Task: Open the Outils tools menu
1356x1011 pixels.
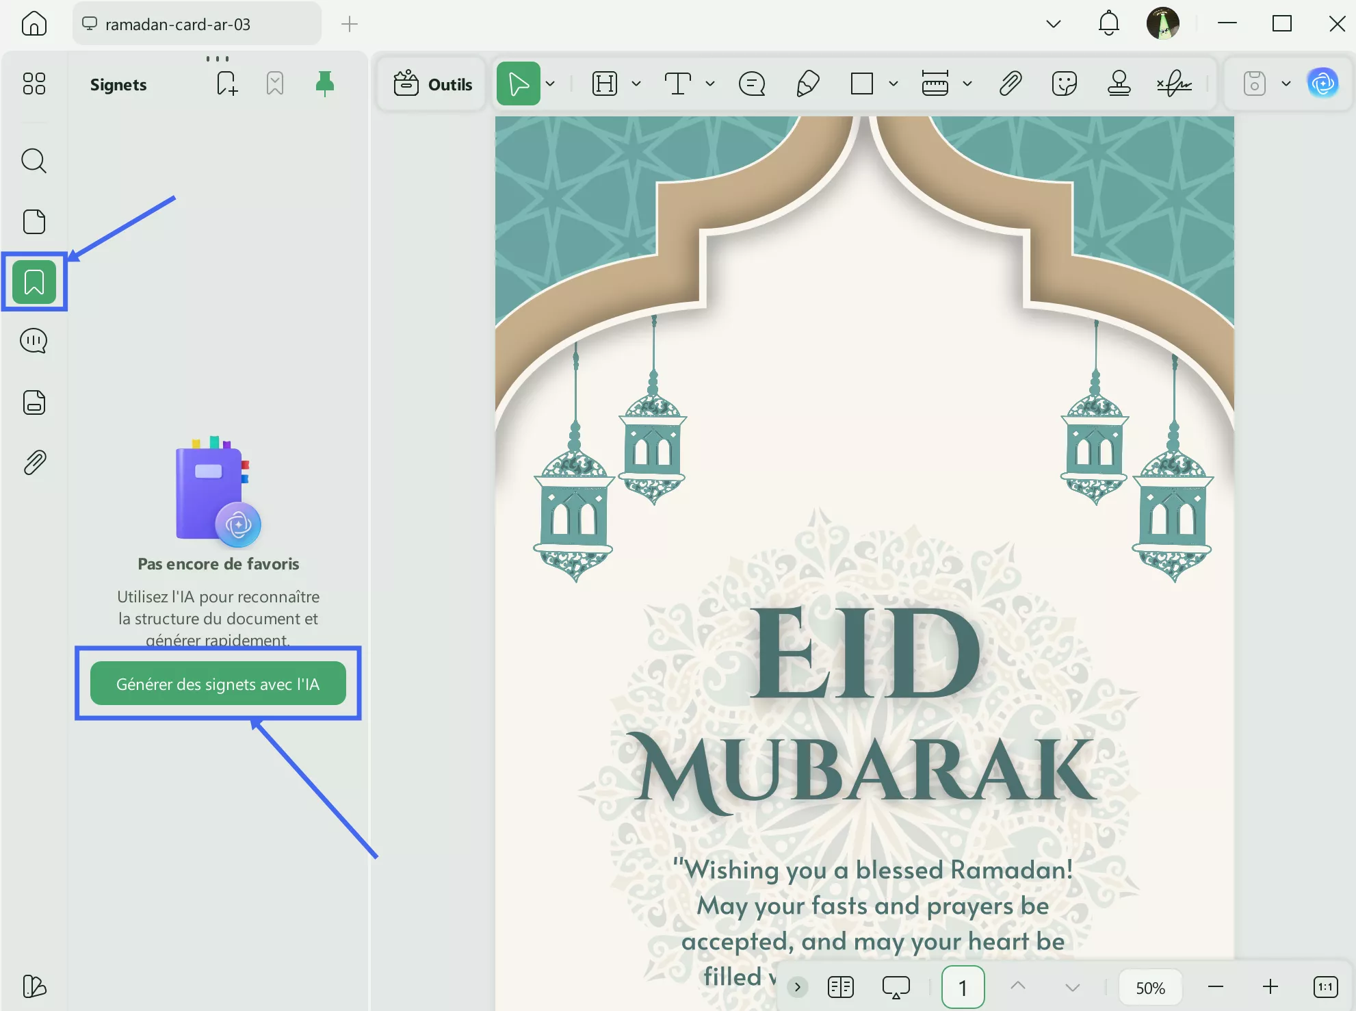Action: (433, 84)
